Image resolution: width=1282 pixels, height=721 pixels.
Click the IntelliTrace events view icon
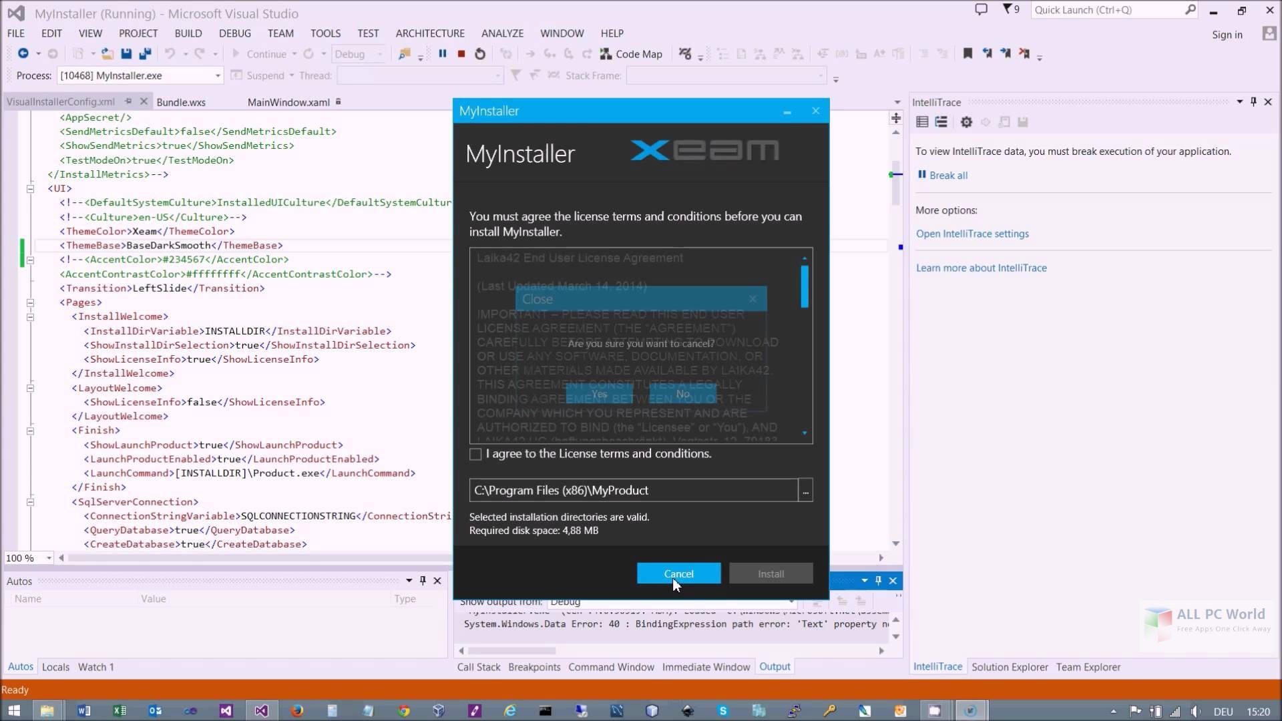click(922, 122)
